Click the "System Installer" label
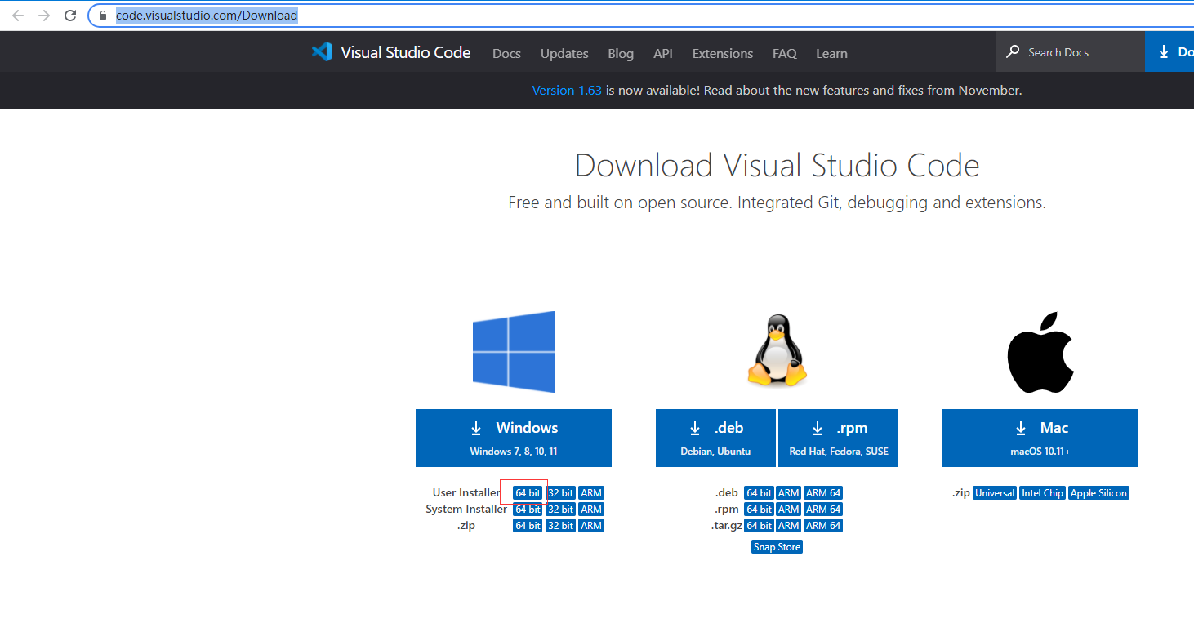Screen dimensions: 1194x641 pos(466,510)
